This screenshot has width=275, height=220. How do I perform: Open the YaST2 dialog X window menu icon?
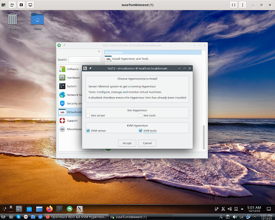[85, 68]
